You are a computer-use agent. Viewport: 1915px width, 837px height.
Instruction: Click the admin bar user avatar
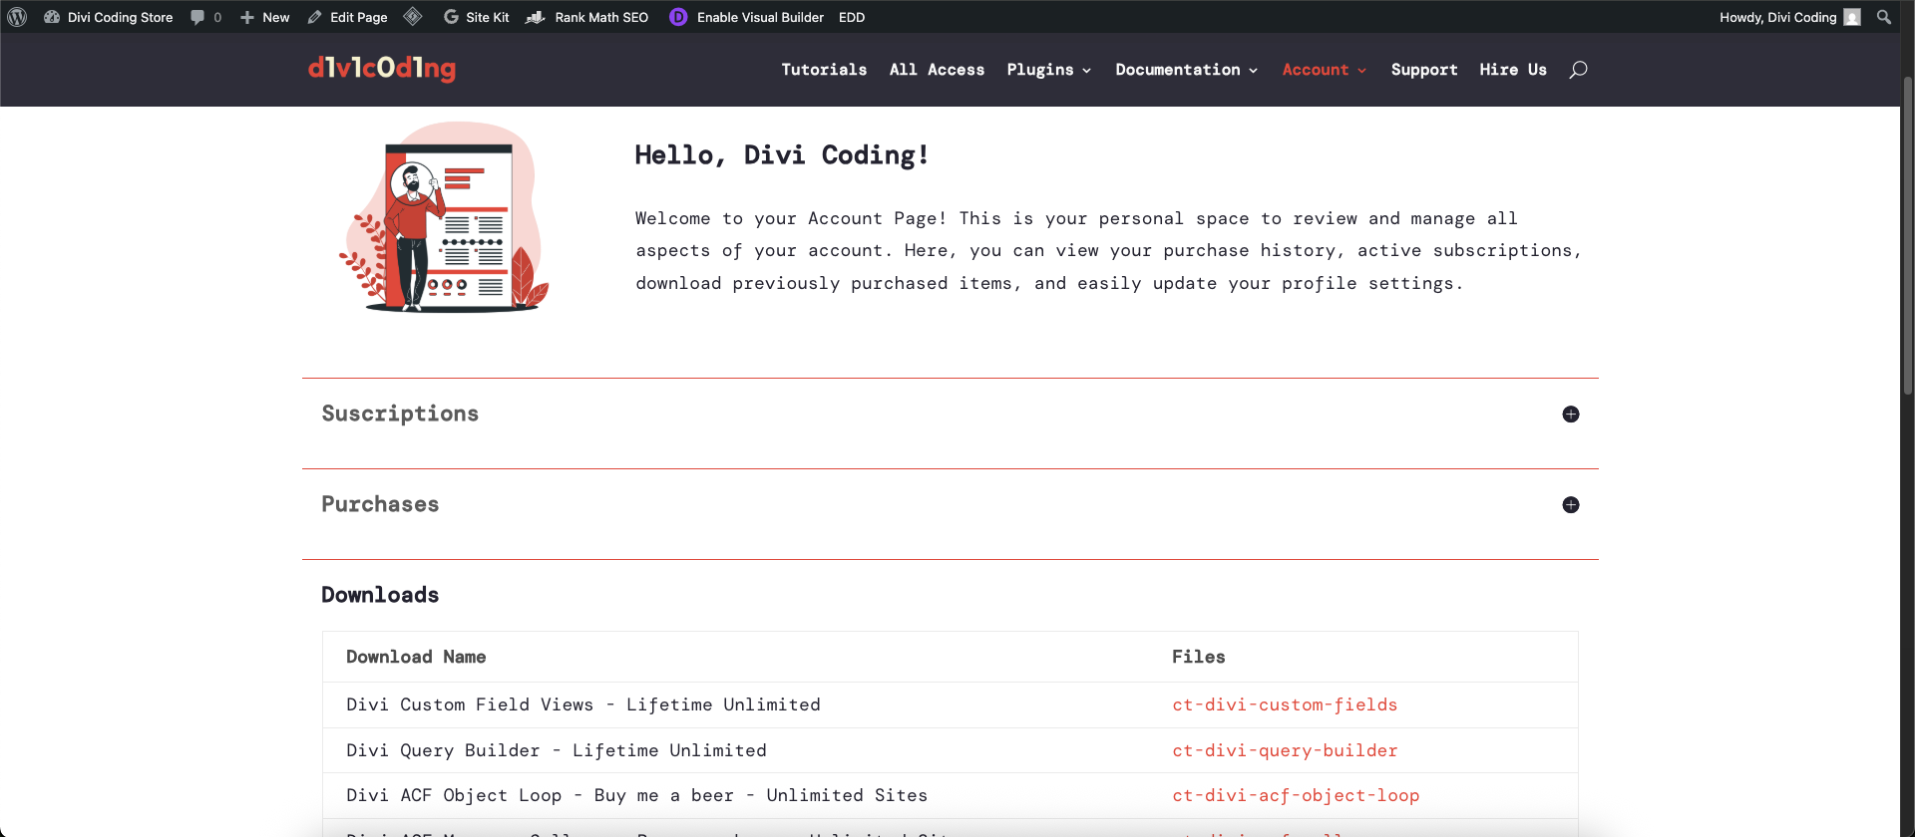point(1852,17)
